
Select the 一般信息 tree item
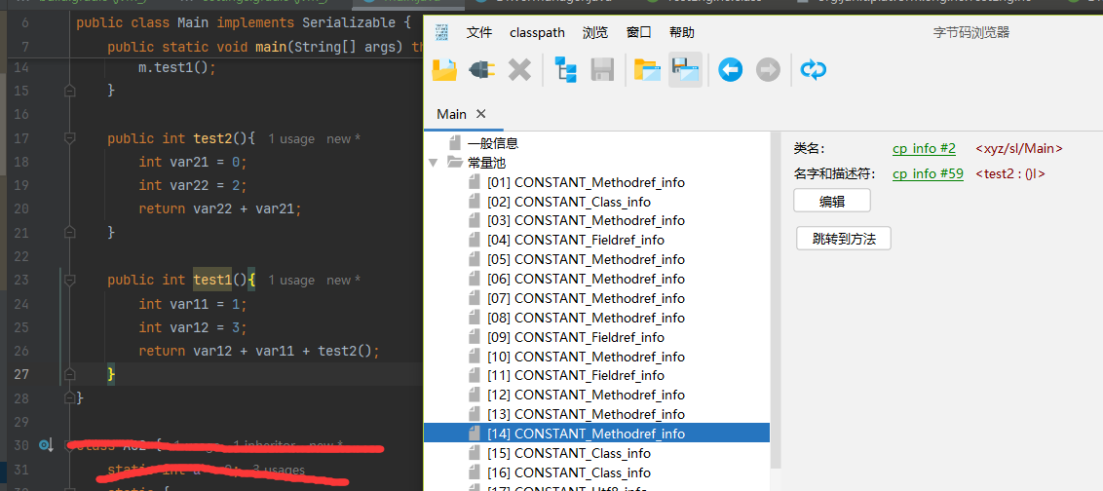(492, 143)
